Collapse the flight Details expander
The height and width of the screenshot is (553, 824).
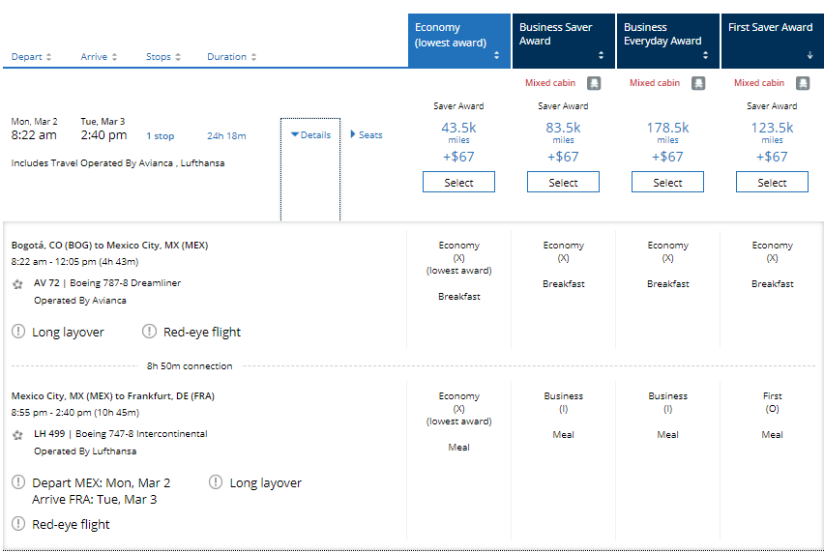(310, 135)
